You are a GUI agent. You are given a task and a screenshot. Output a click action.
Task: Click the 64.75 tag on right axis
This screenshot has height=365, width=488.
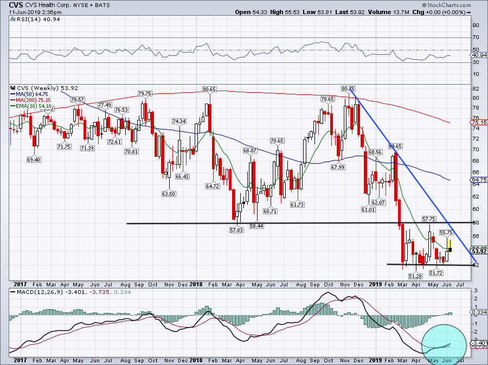point(479,180)
